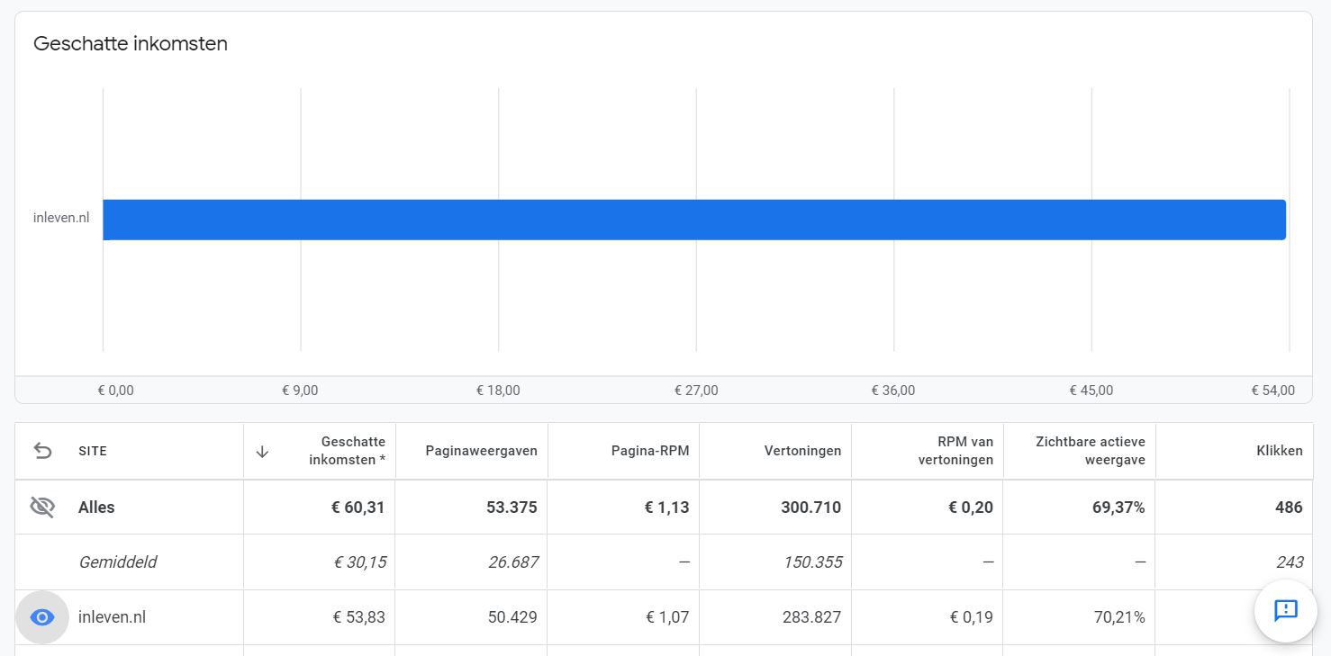Click inleven.nl label on chart axis
1331x656 pixels.
[61, 218]
